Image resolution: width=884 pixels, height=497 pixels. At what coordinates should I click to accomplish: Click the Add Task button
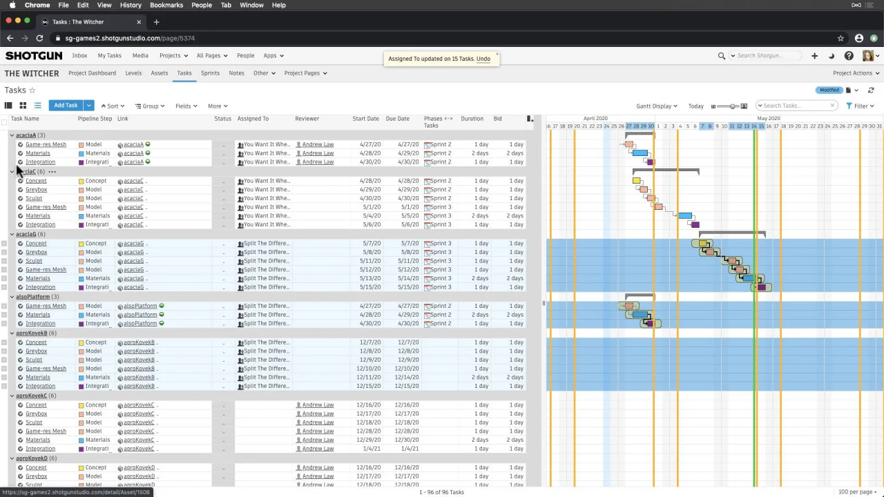[x=66, y=106]
